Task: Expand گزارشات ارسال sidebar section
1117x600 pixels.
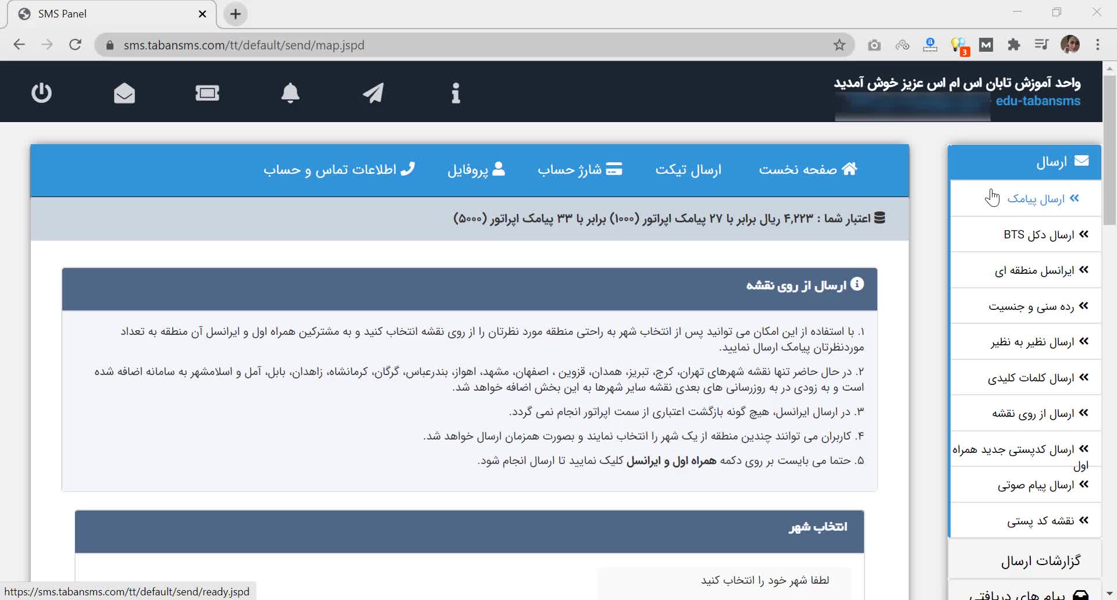Action: click(1040, 561)
